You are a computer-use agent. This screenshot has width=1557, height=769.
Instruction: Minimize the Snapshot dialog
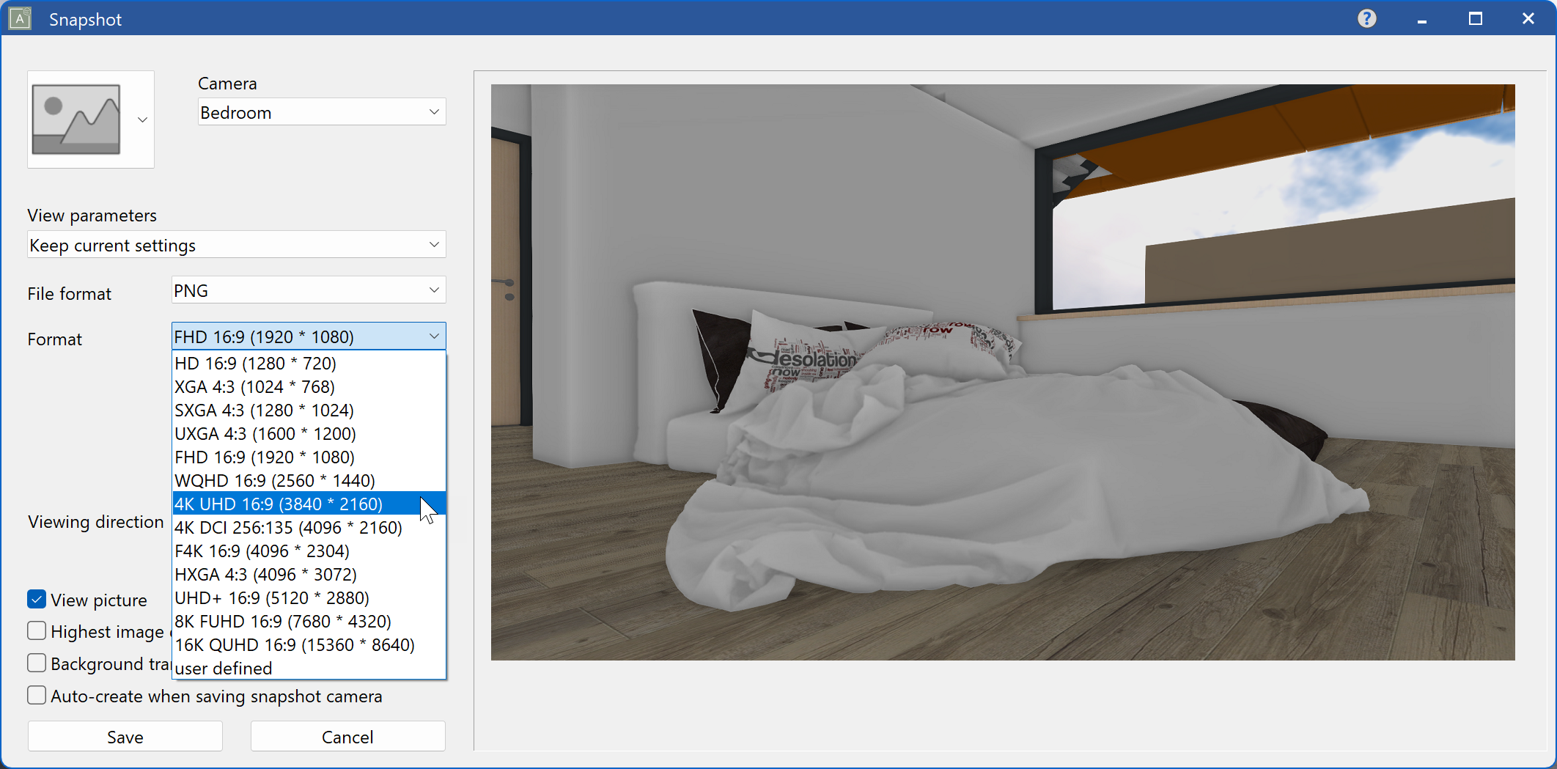(x=1421, y=20)
